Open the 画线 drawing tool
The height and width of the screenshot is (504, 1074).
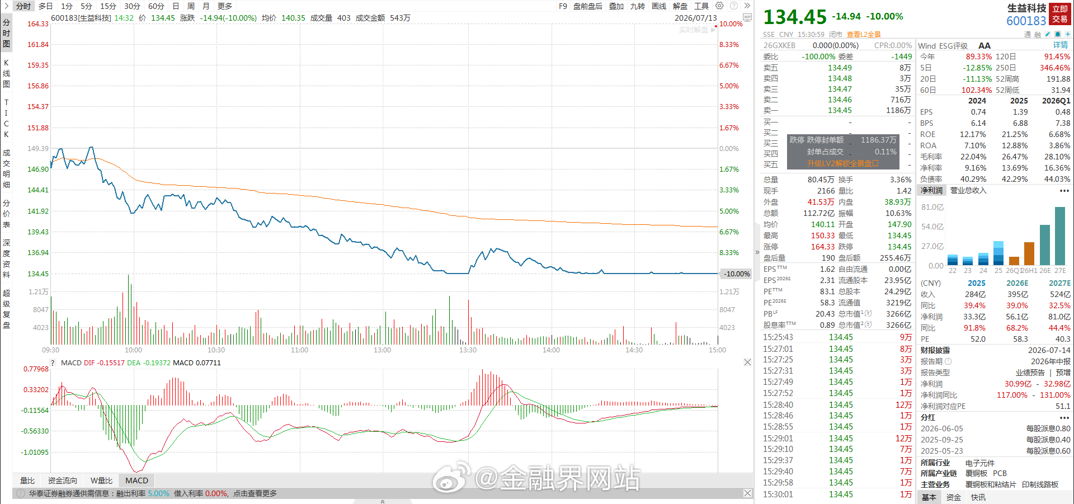[x=659, y=6]
